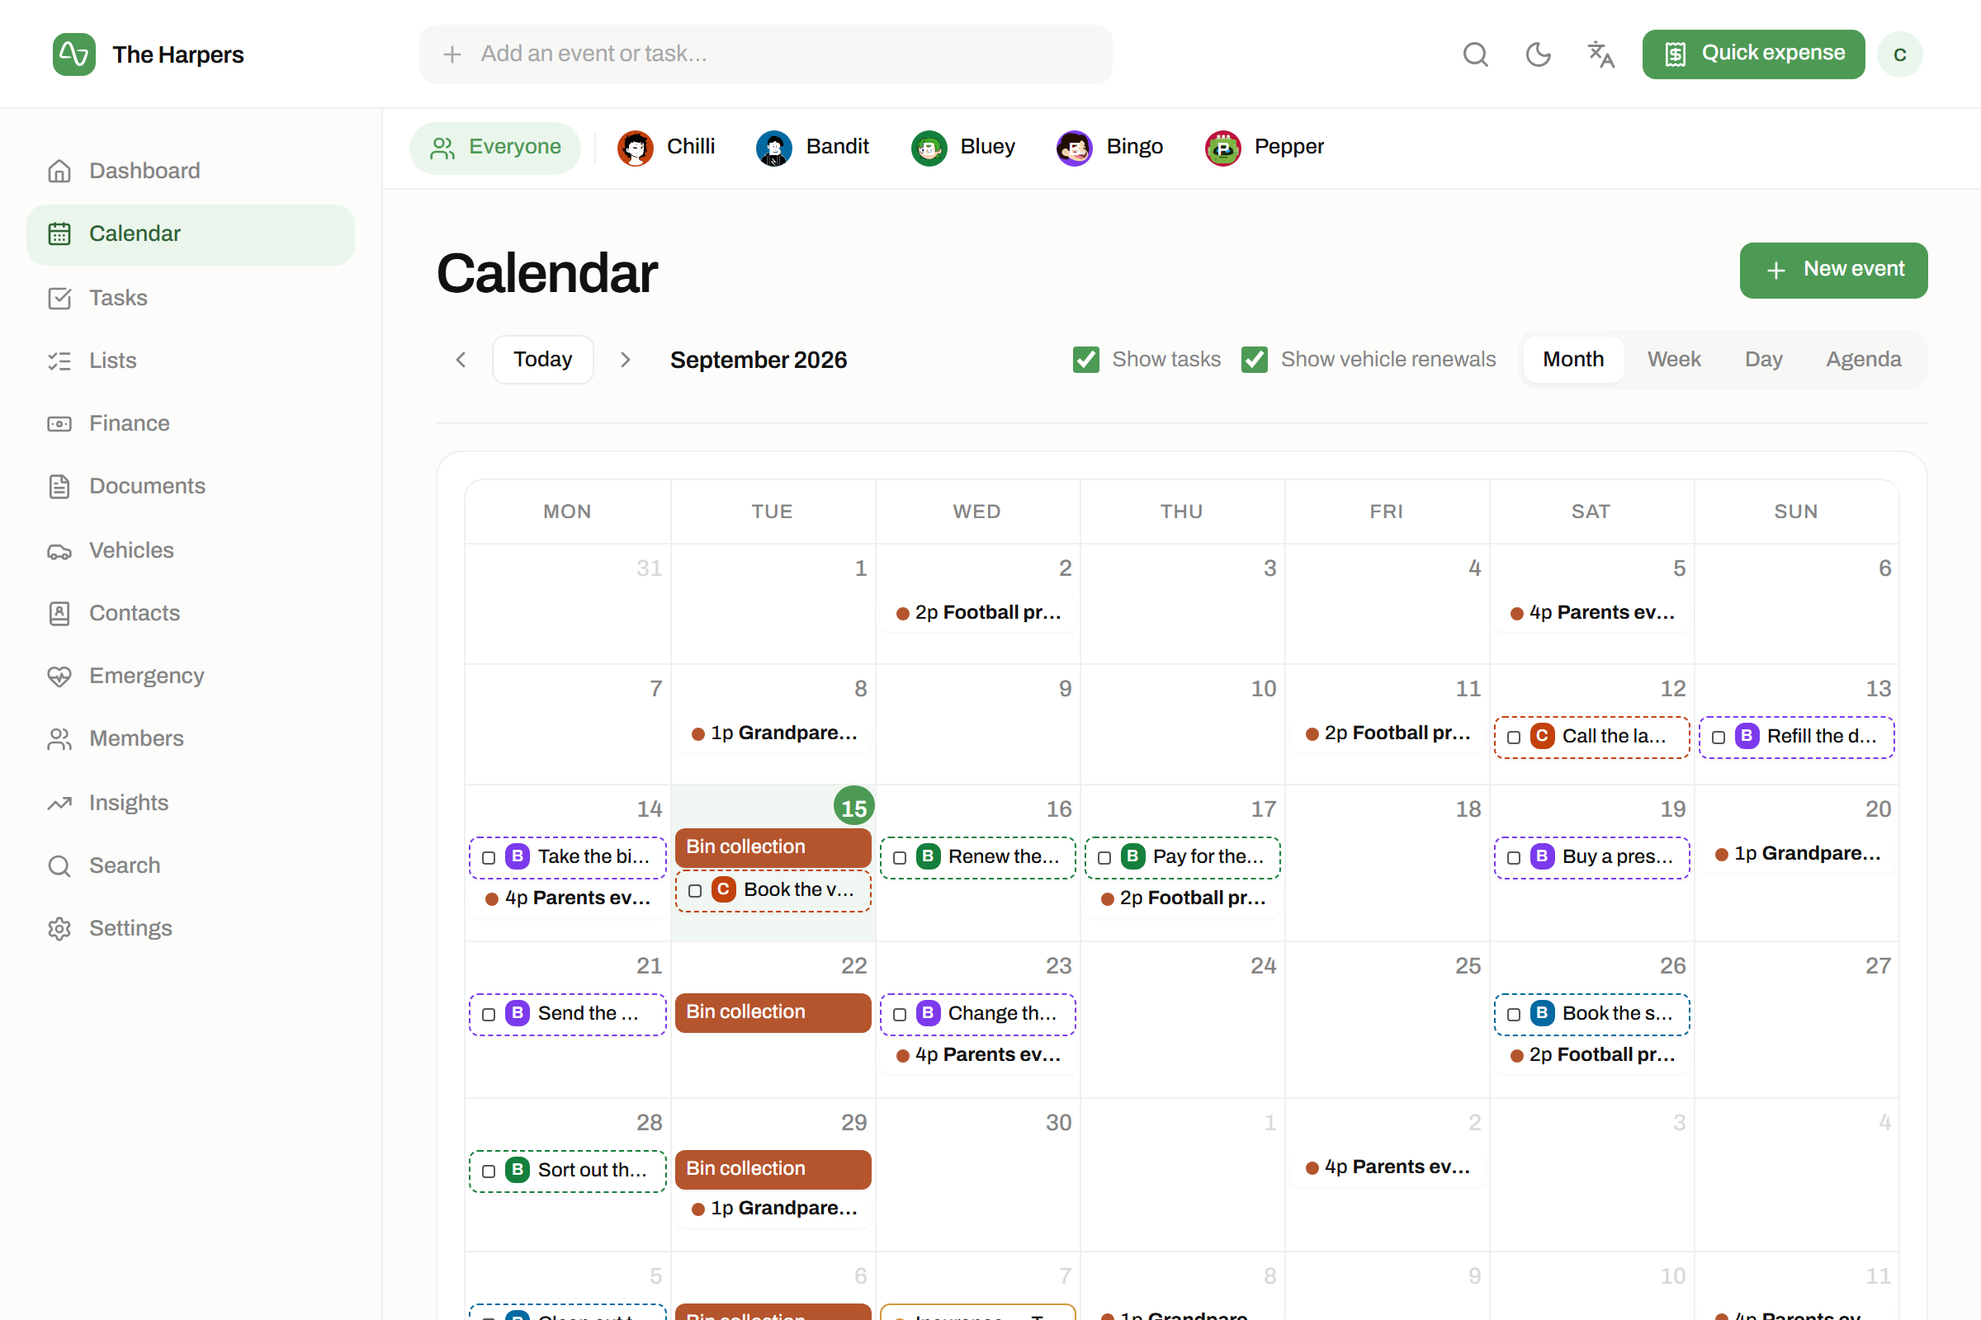This screenshot has width=1981, height=1320.
Task: Click the Today button
Action: 542,360
